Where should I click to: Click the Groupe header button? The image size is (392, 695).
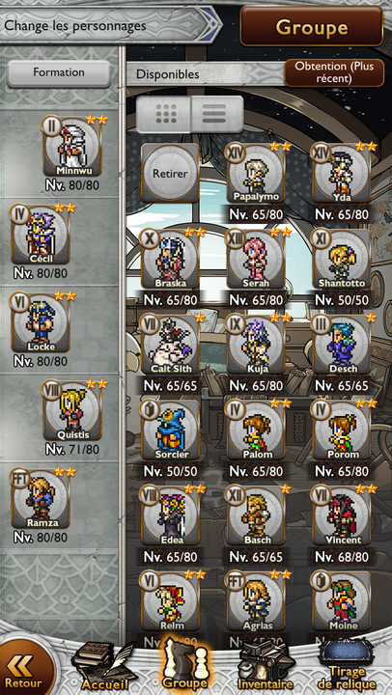click(311, 27)
